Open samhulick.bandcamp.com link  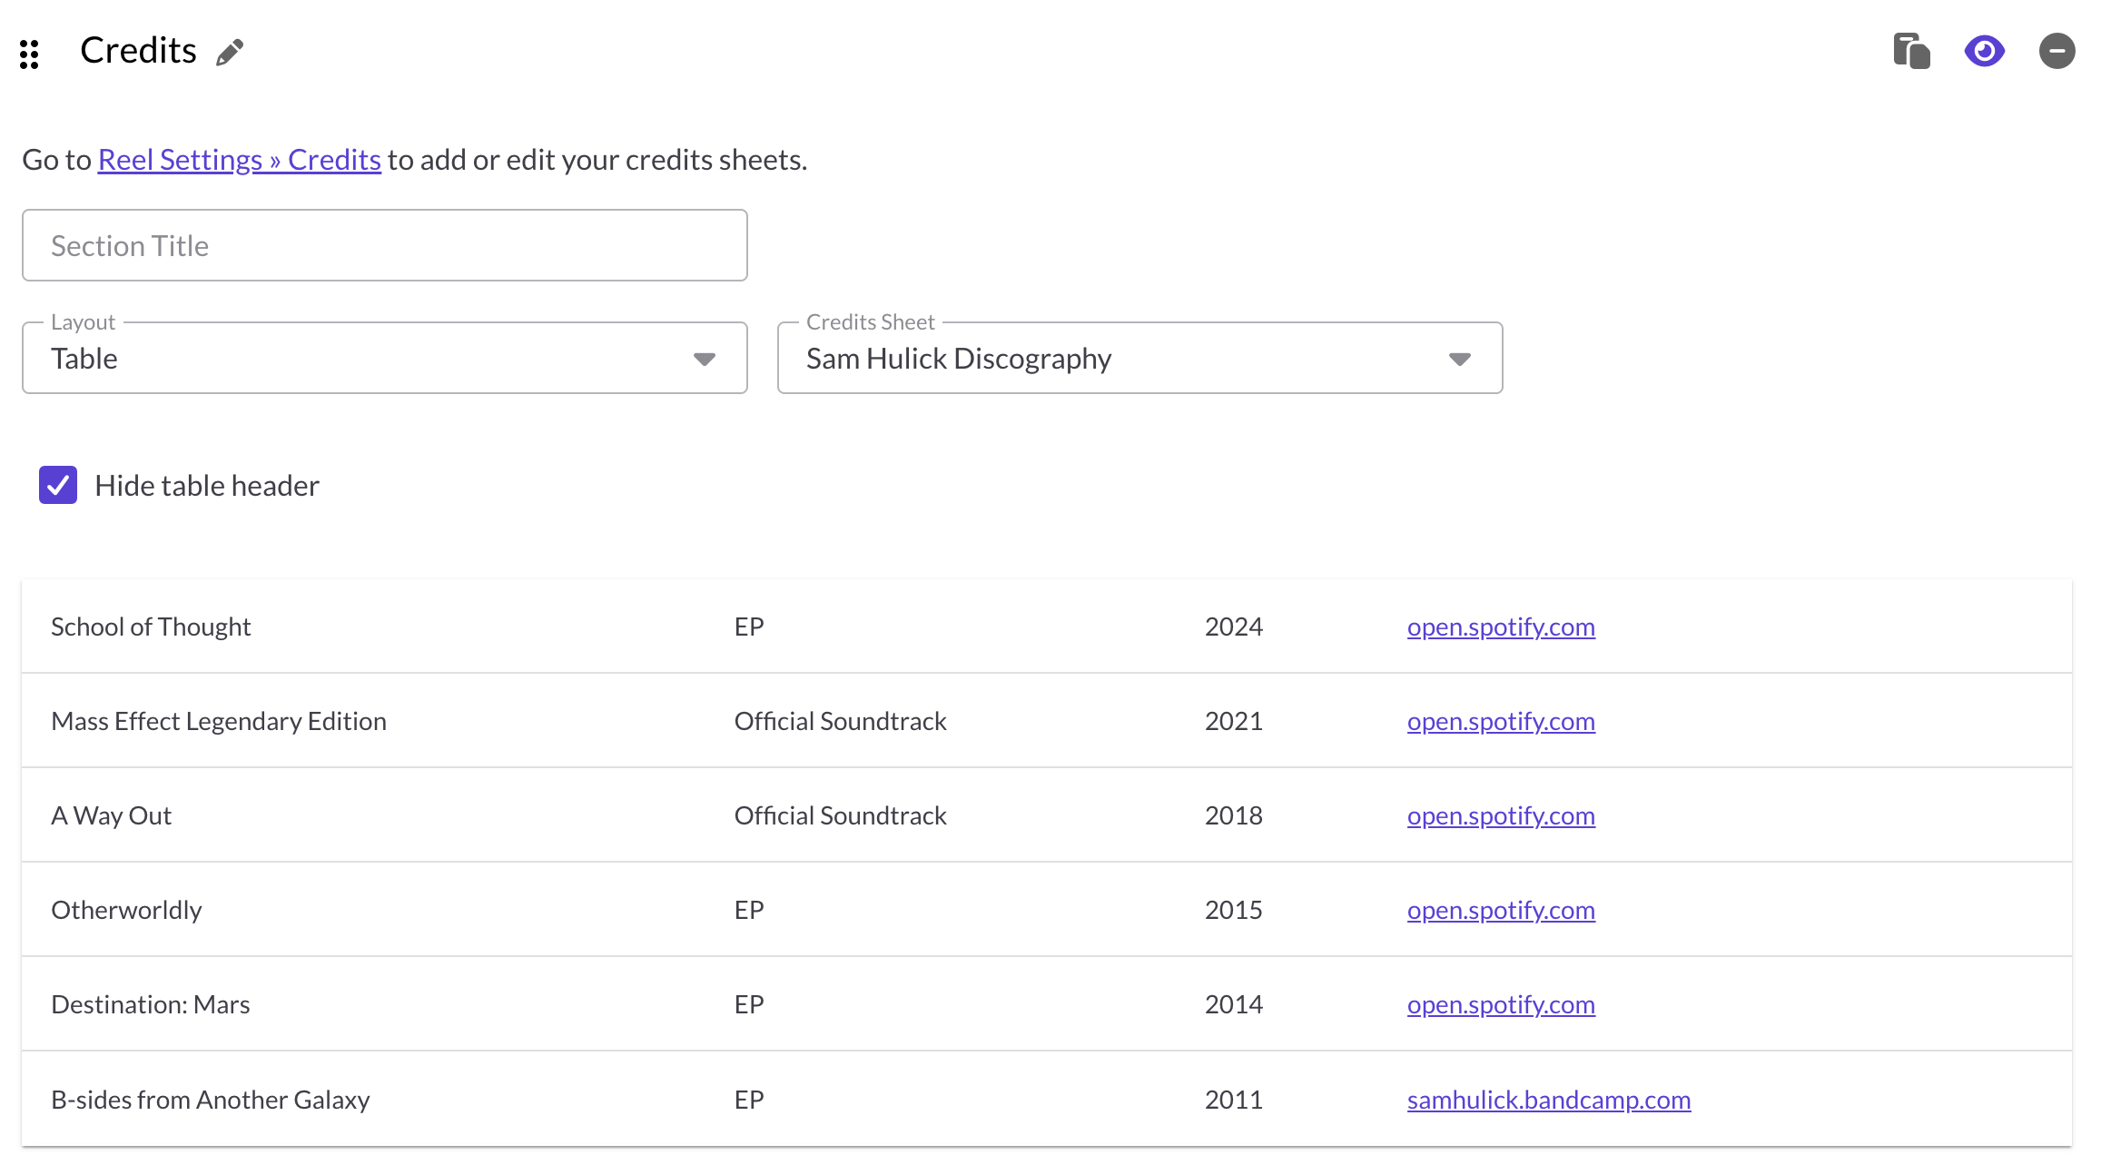point(1548,1100)
